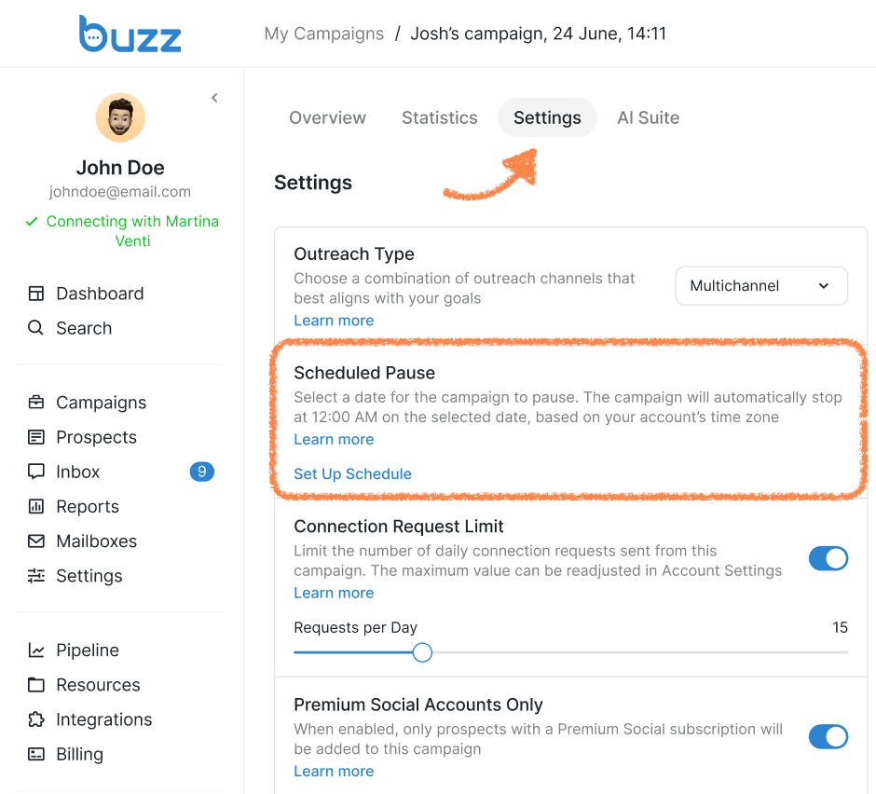Go to My Campaigns breadcrumb
876x794 pixels.
tap(323, 34)
